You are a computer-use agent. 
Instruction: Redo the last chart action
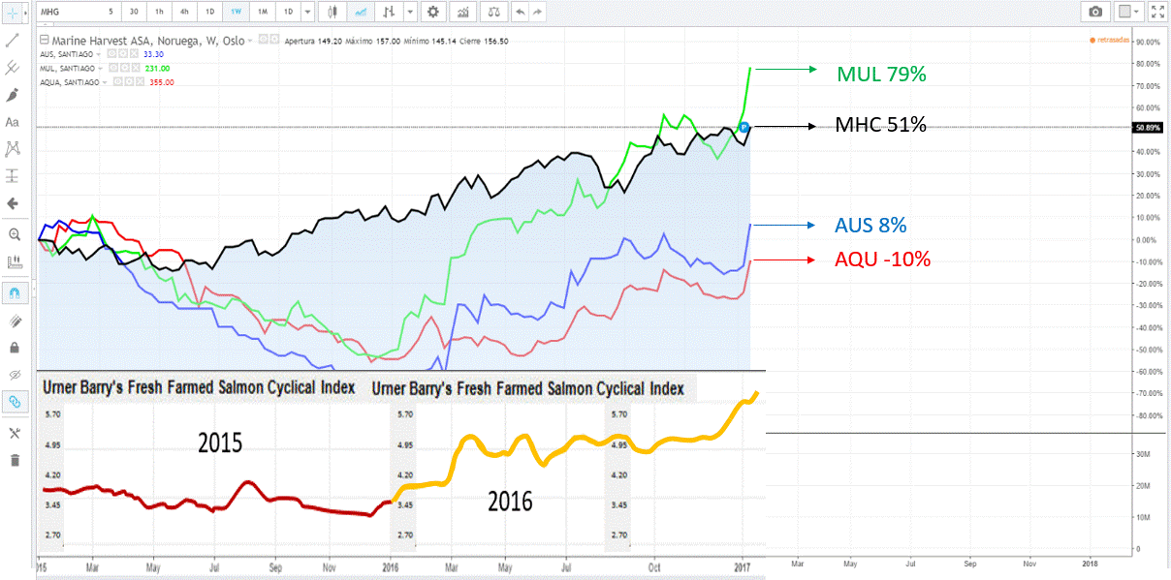point(538,13)
